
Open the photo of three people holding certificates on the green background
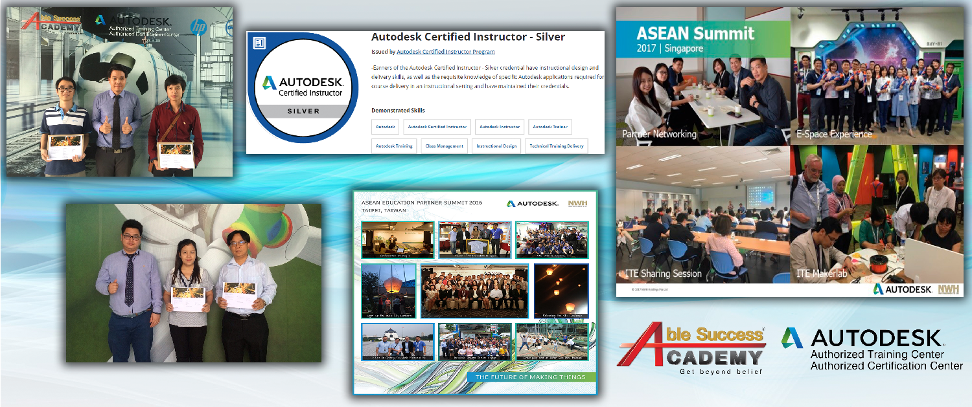coord(193,283)
